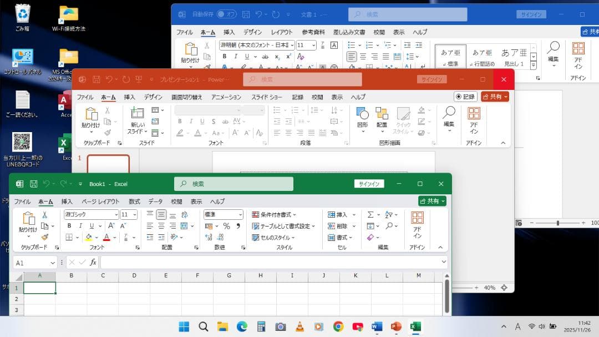Click the Excel save icon in title bar
The image size is (599, 337).
click(34, 184)
